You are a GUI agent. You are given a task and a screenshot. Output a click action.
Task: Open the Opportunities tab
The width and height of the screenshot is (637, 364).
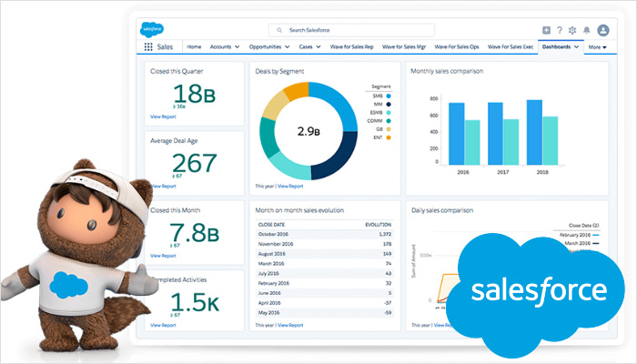click(265, 46)
